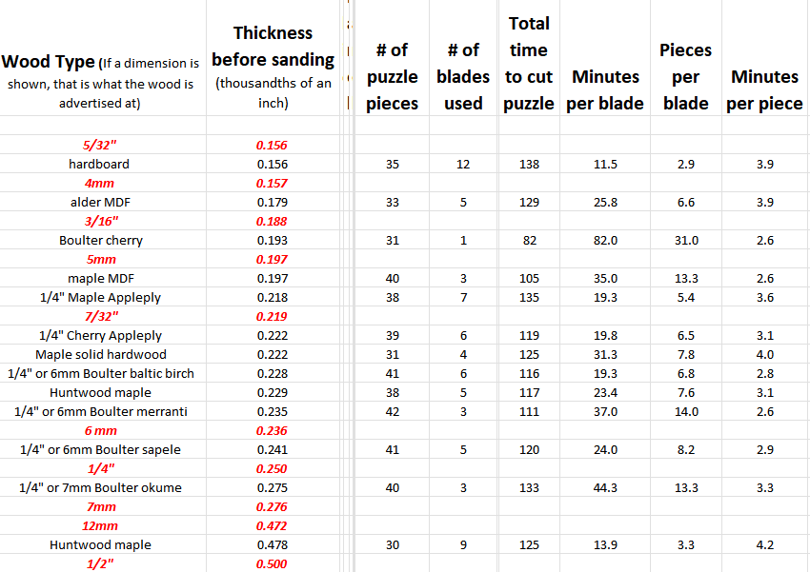Select the hardboard wood type cell
The height and width of the screenshot is (572, 810).
point(99,164)
